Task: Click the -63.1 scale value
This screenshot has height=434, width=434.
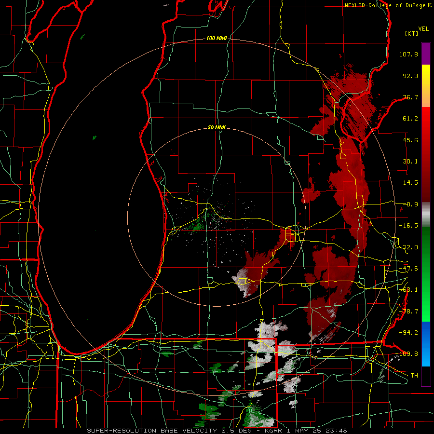Action: pyautogui.click(x=408, y=290)
